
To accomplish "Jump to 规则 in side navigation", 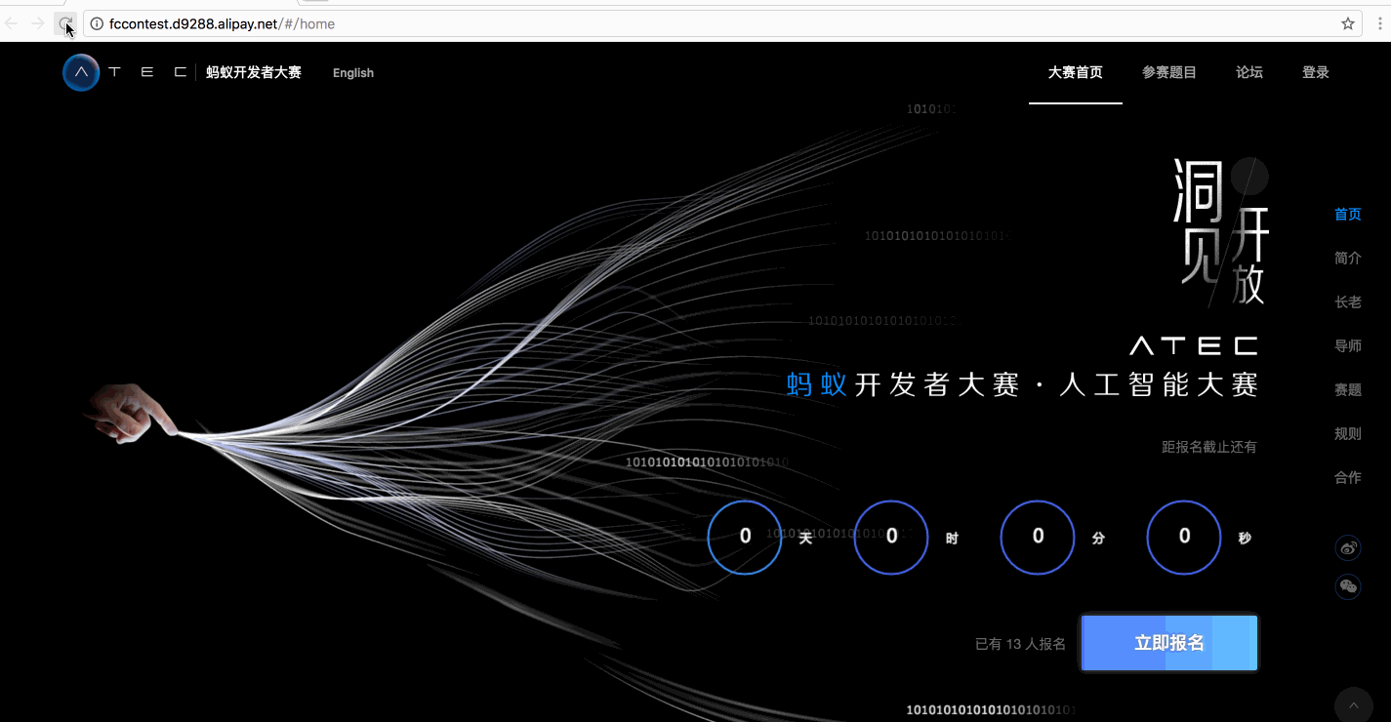I will [x=1348, y=434].
